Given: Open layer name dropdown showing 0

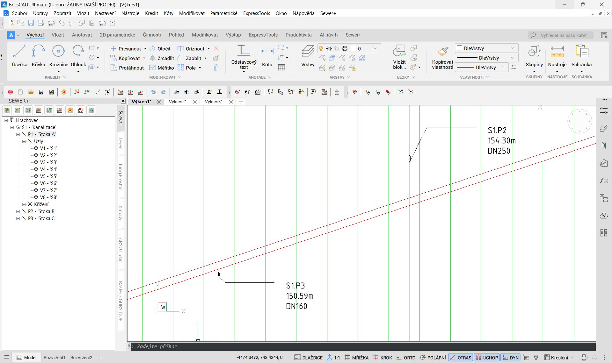Looking at the screenshot, I should tap(375, 48).
